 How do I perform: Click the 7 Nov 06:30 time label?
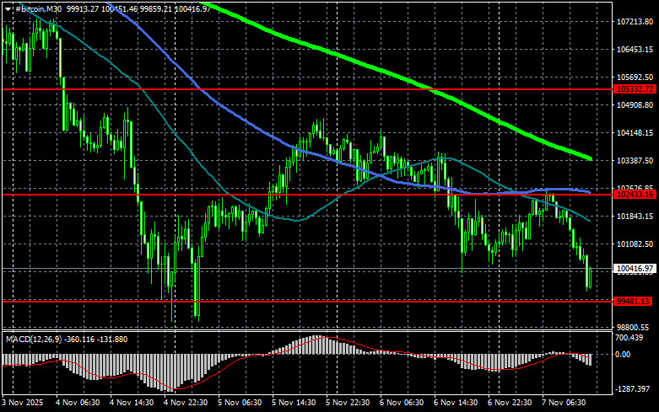pyautogui.click(x=564, y=403)
